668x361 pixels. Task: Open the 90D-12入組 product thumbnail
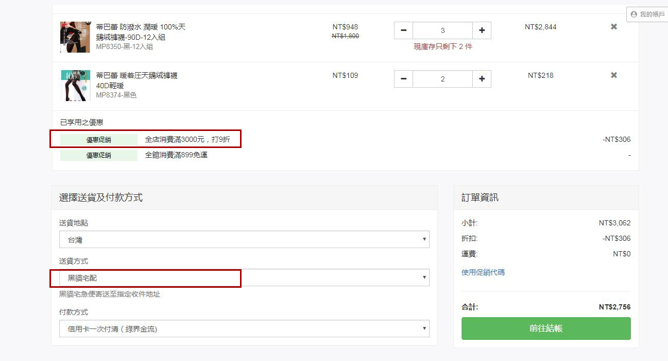tap(75, 37)
